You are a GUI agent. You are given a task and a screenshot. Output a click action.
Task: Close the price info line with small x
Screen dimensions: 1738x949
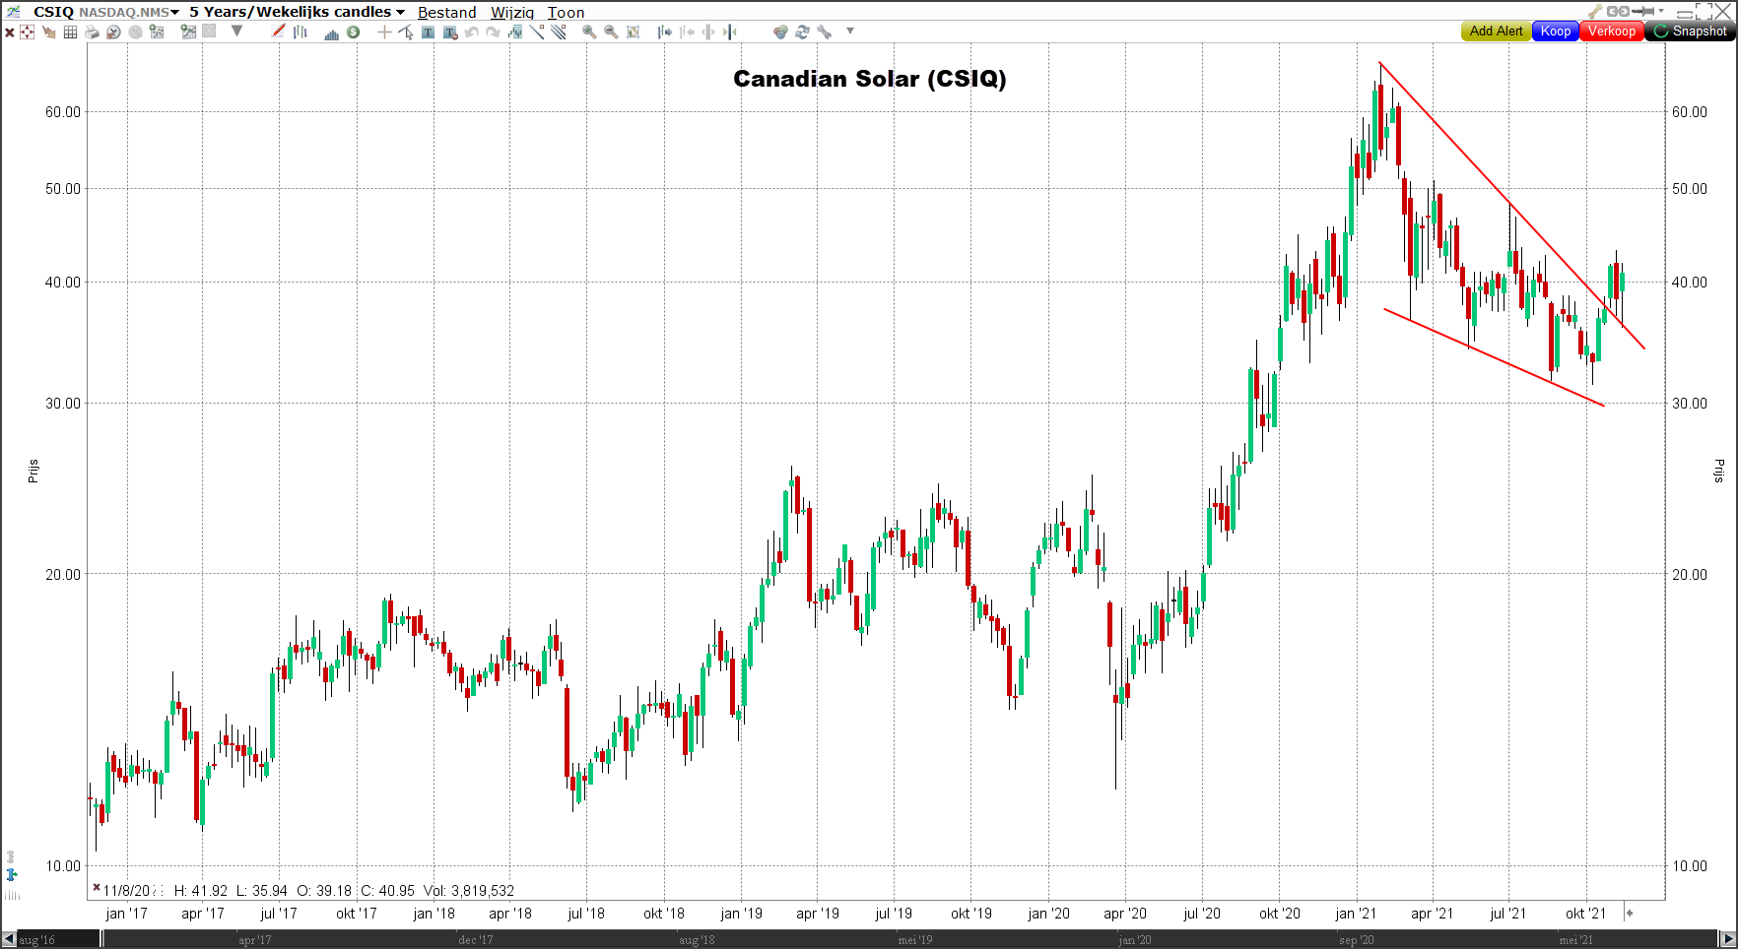click(x=97, y=888)
